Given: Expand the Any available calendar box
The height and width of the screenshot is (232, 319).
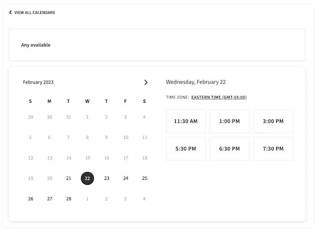Looking at the screenshot, I should (157, 45).
